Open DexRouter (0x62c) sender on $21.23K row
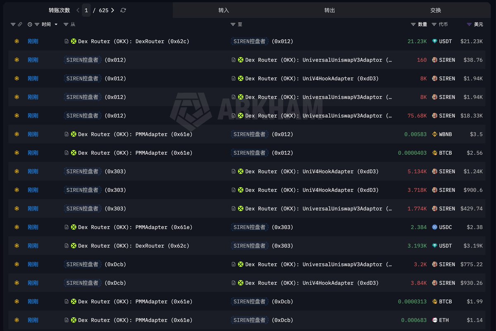The width and height of the screenshot is (496, 331). [x=134, y=41]
